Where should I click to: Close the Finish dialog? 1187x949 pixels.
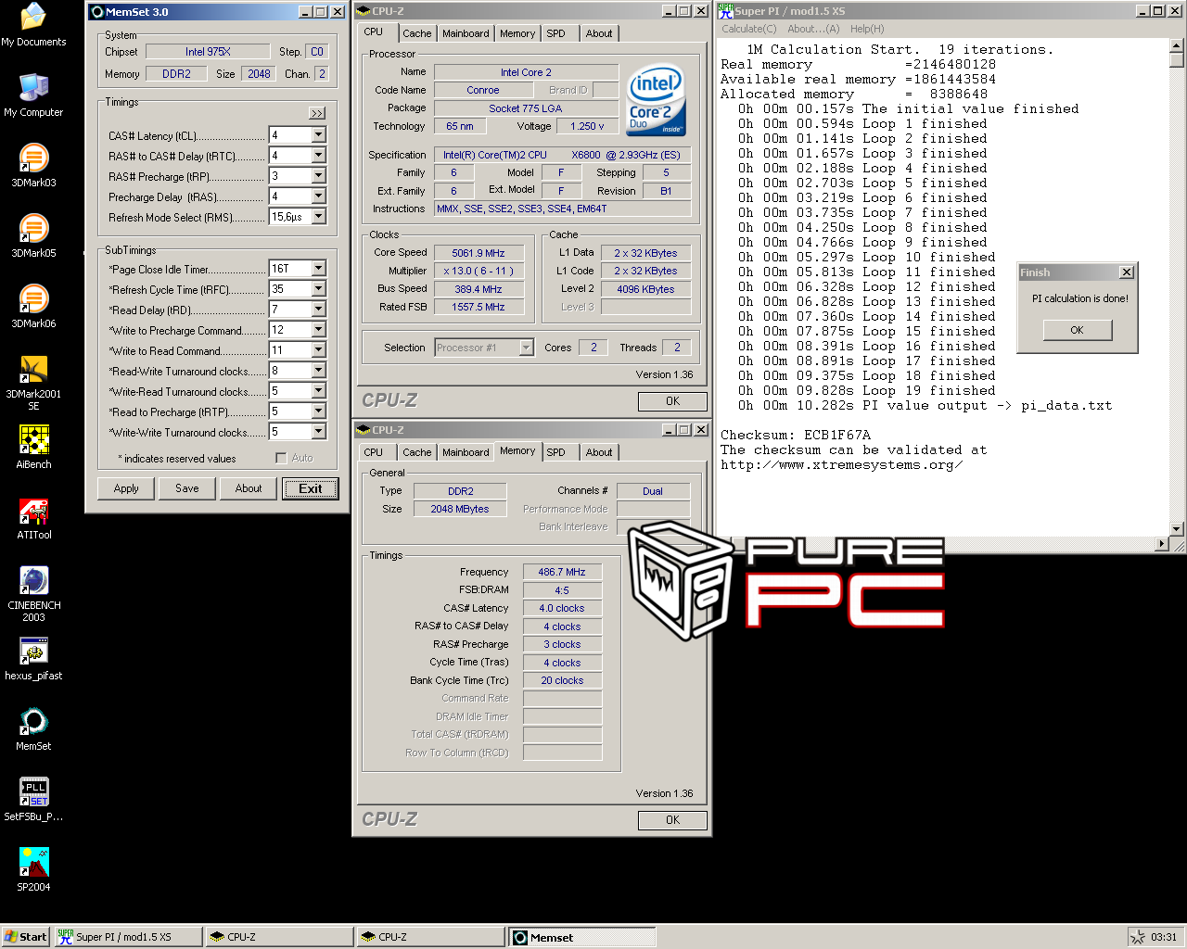tap(1127, 272)
